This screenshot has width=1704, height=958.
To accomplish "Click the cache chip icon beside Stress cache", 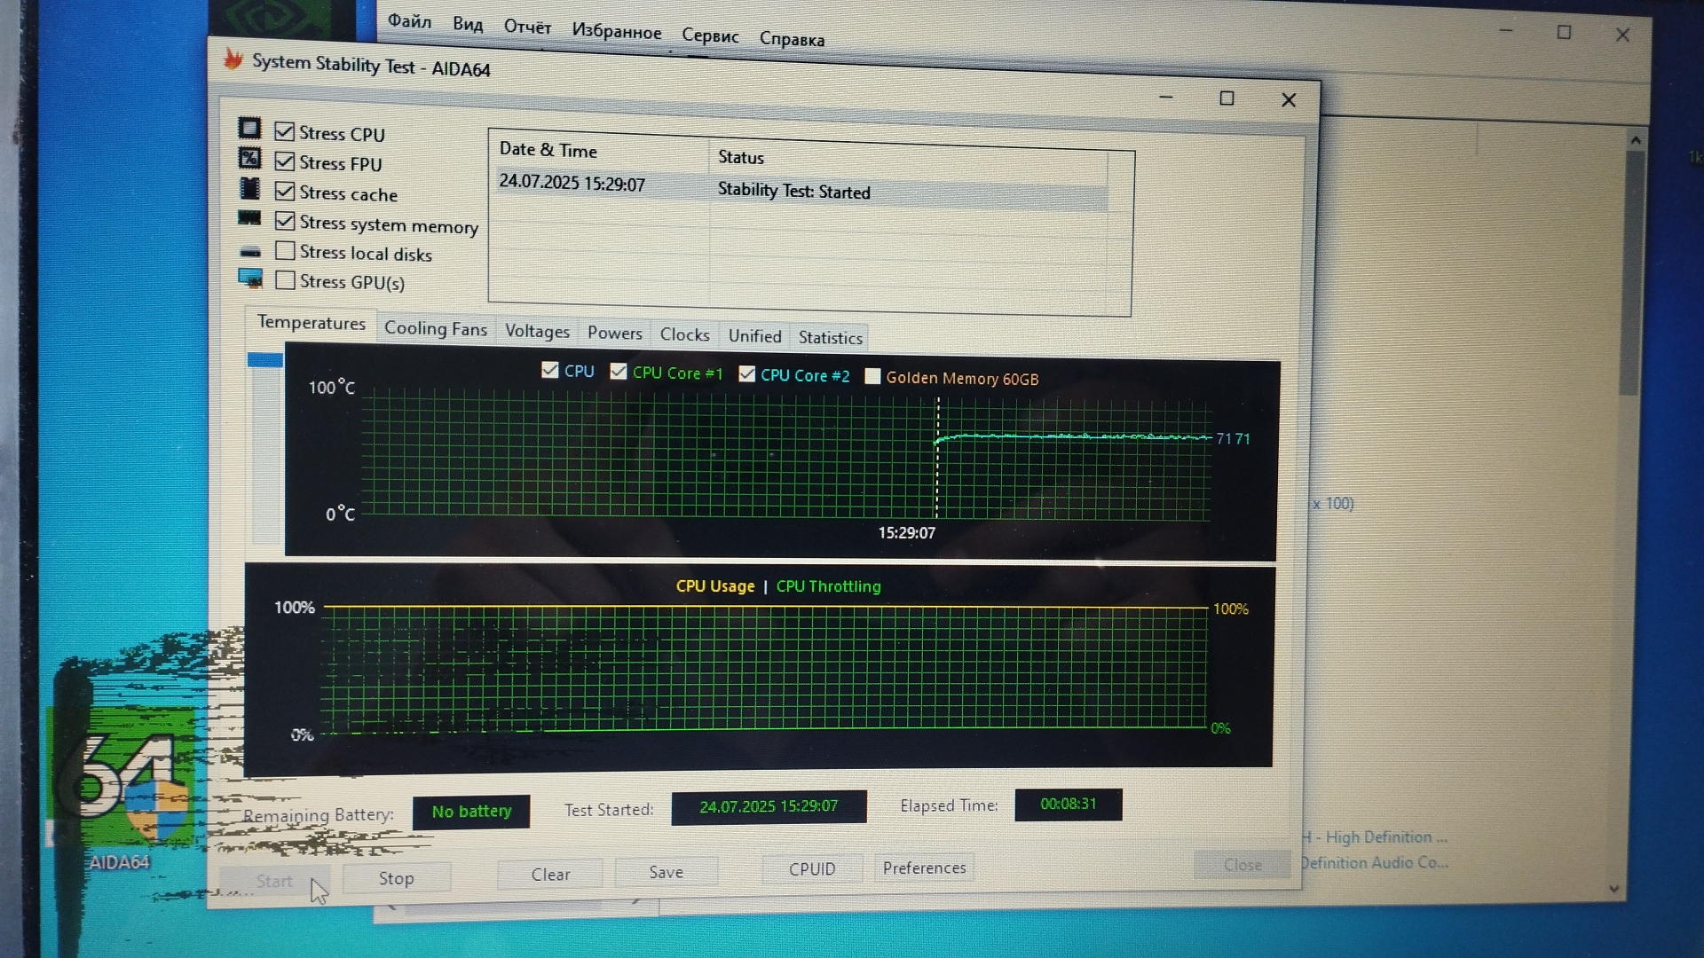I will [x=249, y=189].
